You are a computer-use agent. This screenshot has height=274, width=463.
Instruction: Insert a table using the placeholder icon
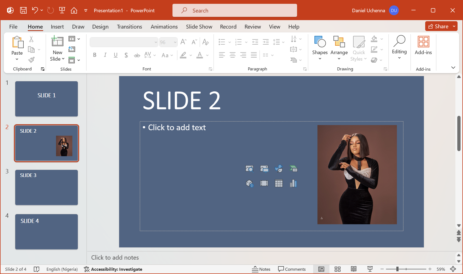coord(279,183)
